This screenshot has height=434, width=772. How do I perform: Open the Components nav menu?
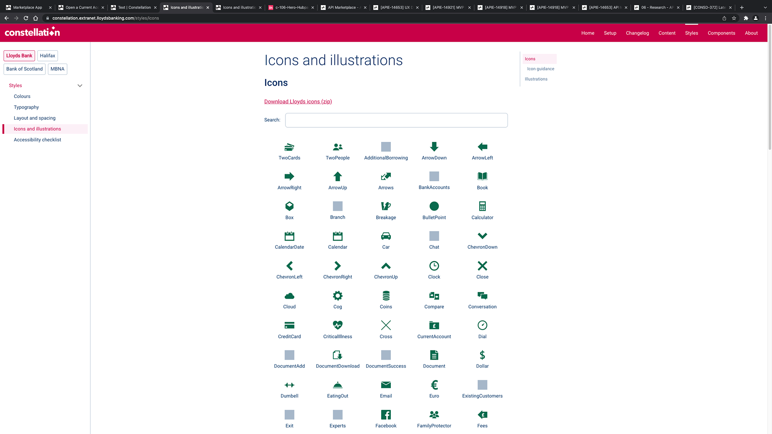pos(721,33)
